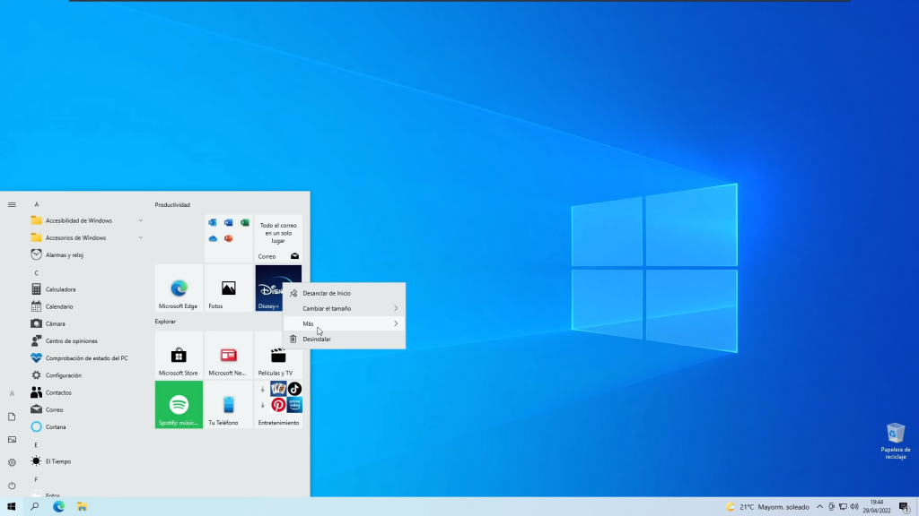Screen dimensions: 919x516
Task: Expand Accesorios de Windows folder
Action: 85,237
